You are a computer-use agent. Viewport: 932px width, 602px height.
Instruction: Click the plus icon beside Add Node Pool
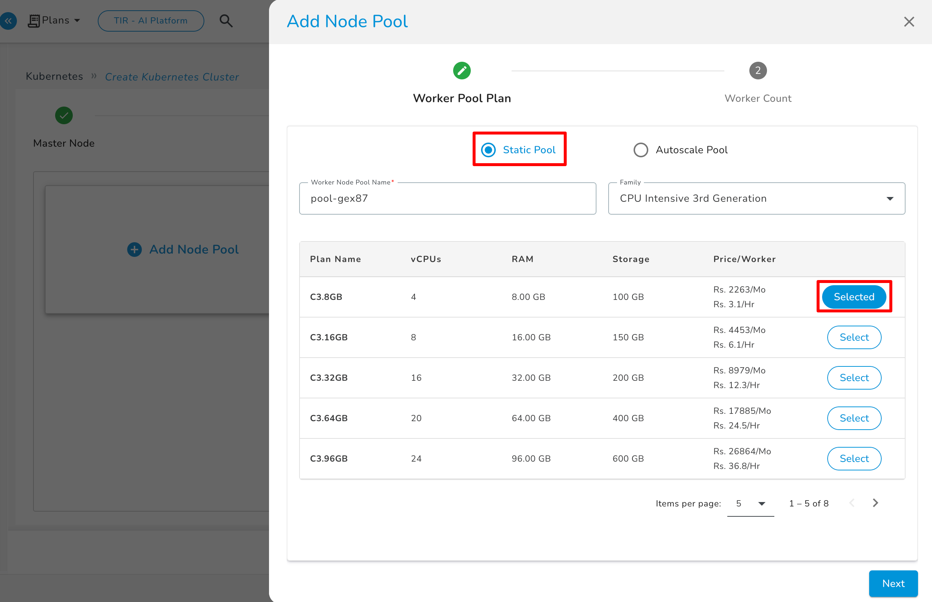(135, 250)
